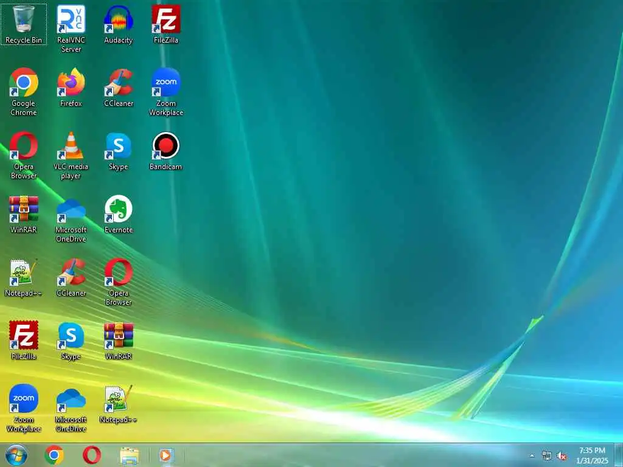Select the Bandicam desktop shortcut
Image resolution: width=623 pixels, height=467 pixels.
click(x=165, y=151)
